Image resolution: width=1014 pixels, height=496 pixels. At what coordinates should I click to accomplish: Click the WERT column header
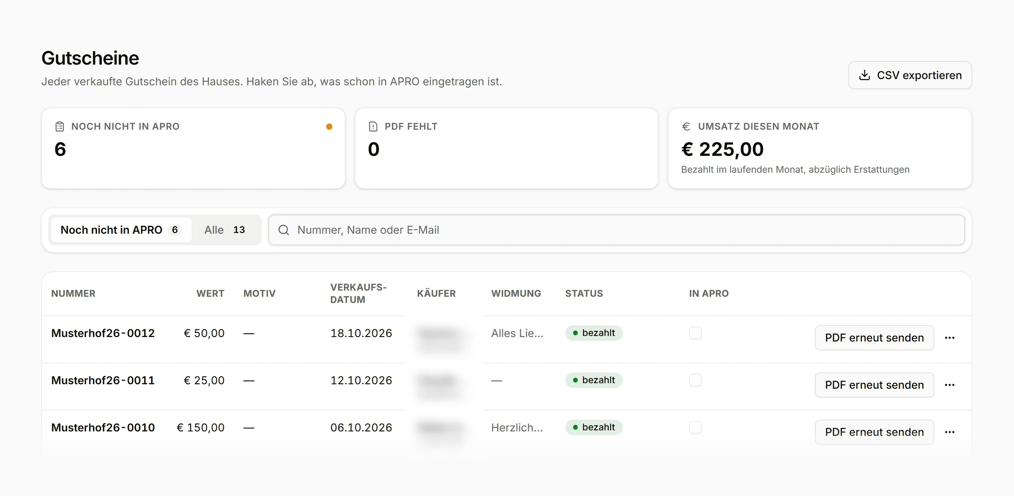pyautogui.click(x=211, y=294)
